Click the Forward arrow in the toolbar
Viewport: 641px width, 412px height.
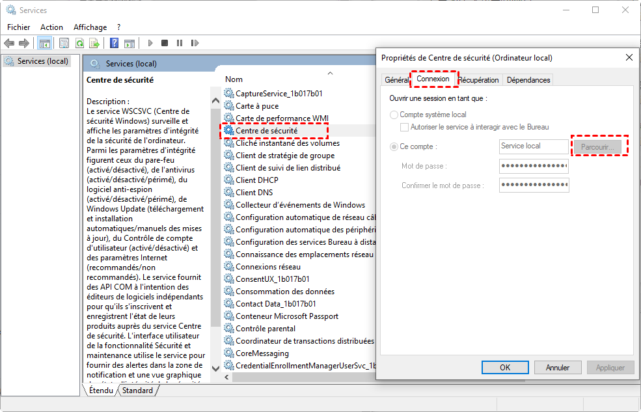[x=24, y=43]
